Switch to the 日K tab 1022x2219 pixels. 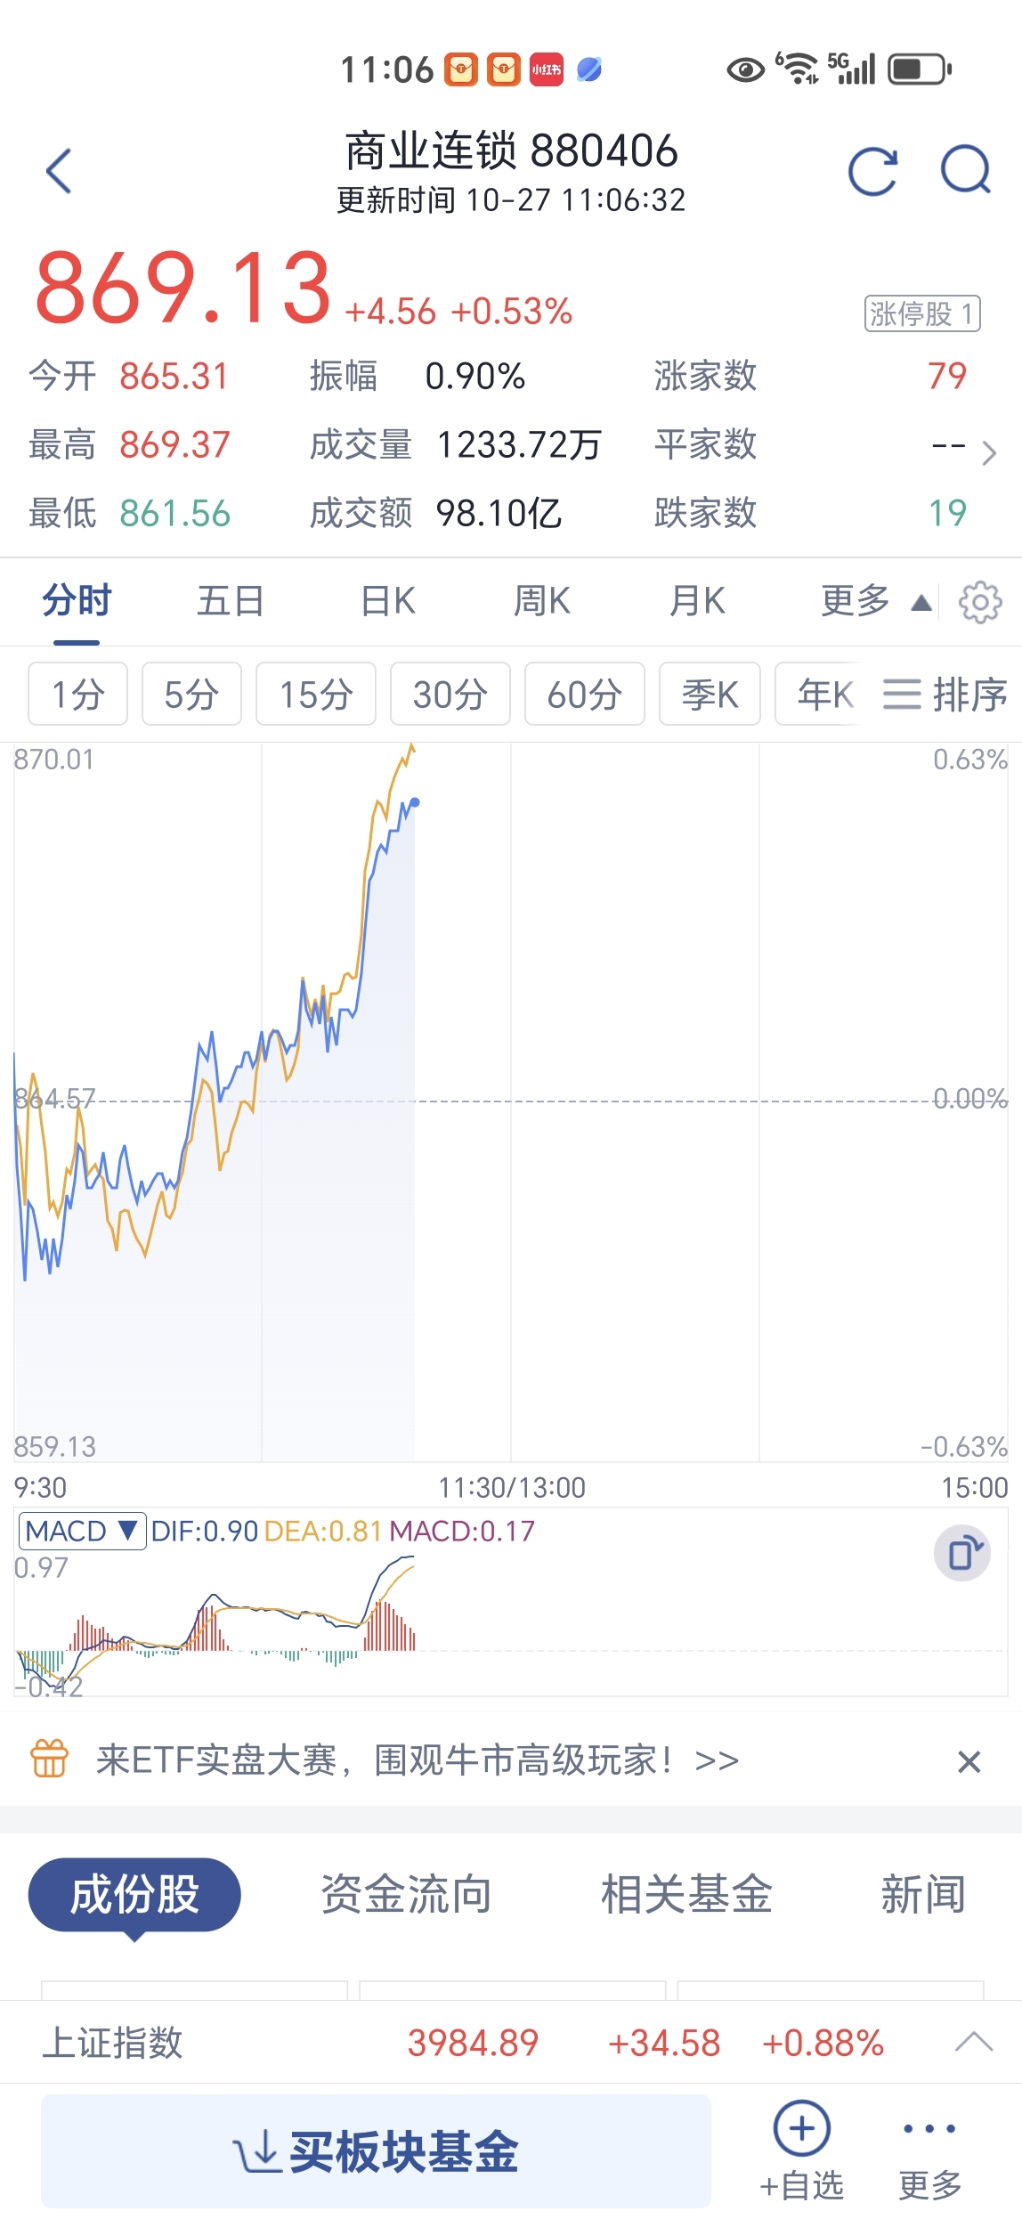tap(388, 602)
